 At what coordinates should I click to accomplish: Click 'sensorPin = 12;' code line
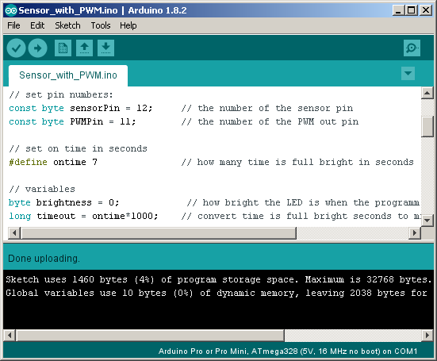(x=81, y=108)
